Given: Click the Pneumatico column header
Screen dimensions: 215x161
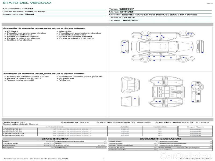Looking at the screenshot, I should [55, 127].
